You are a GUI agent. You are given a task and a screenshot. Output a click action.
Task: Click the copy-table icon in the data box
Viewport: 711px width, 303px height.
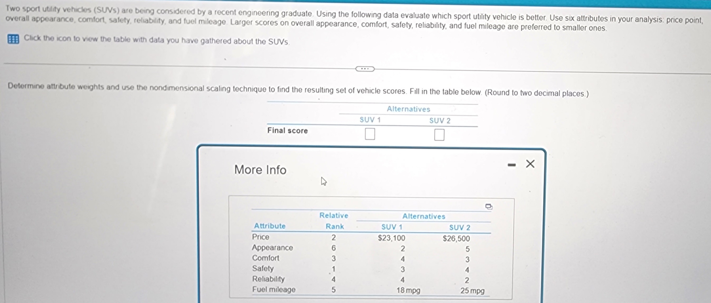point(488,206)
